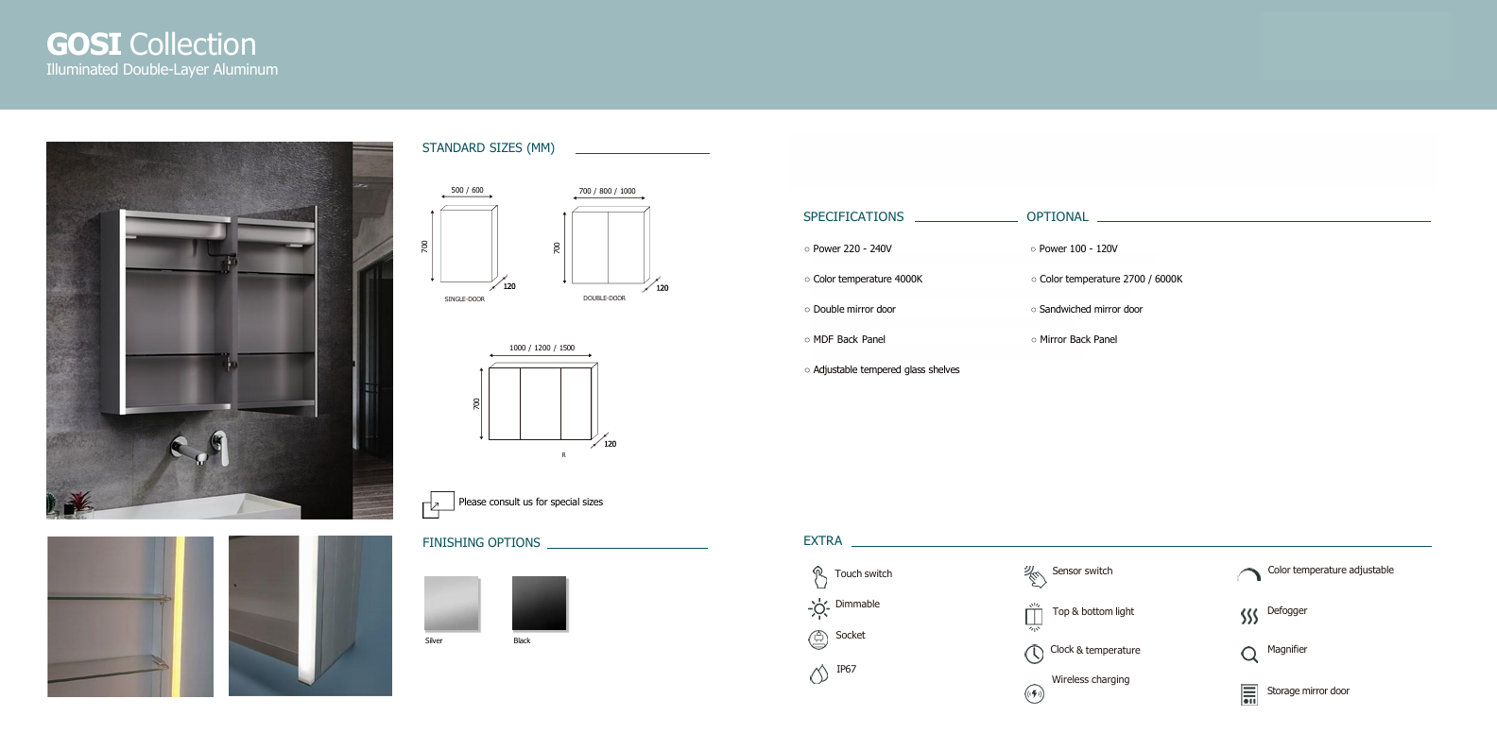Click the GOSI Collection title
Screen dimensions: 1497x750
(151, 44)
